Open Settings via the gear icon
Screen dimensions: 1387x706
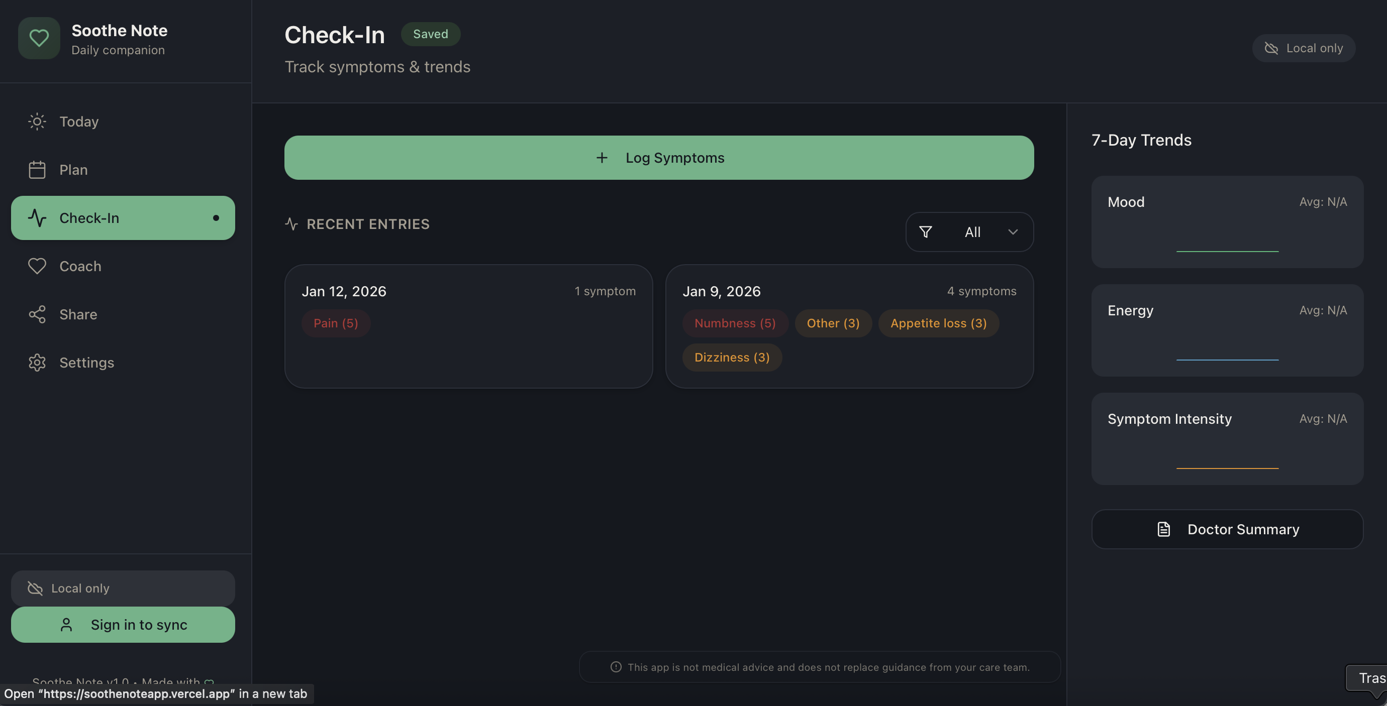tap(36, 362)
